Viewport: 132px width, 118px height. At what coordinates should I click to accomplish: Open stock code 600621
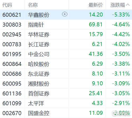(x=12, y=15)
